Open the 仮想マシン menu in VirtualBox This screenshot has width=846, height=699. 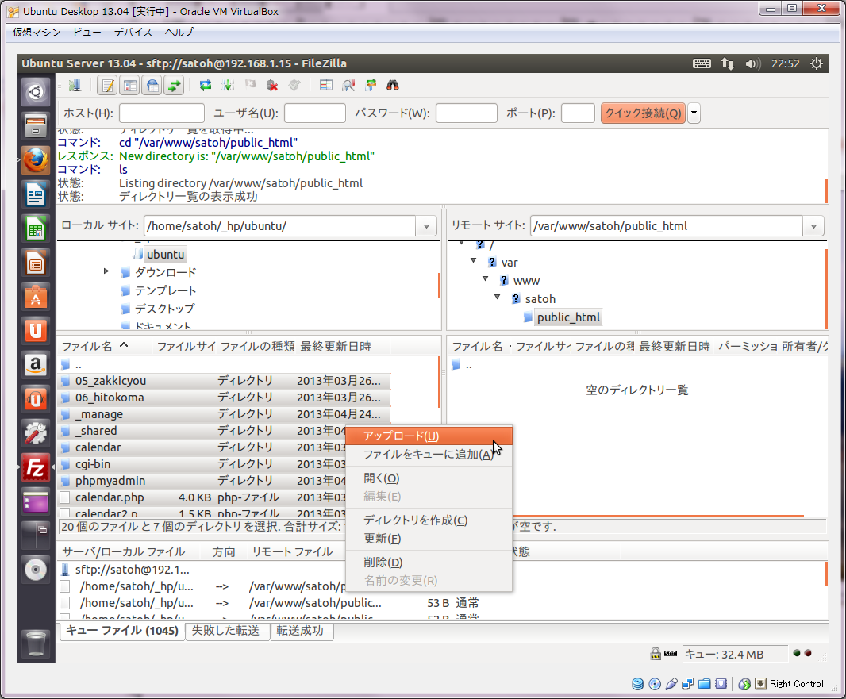pos(37,33)
